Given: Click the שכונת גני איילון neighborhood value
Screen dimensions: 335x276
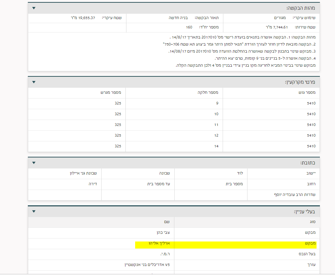Looking at the screenshot, I should point(83,173).
